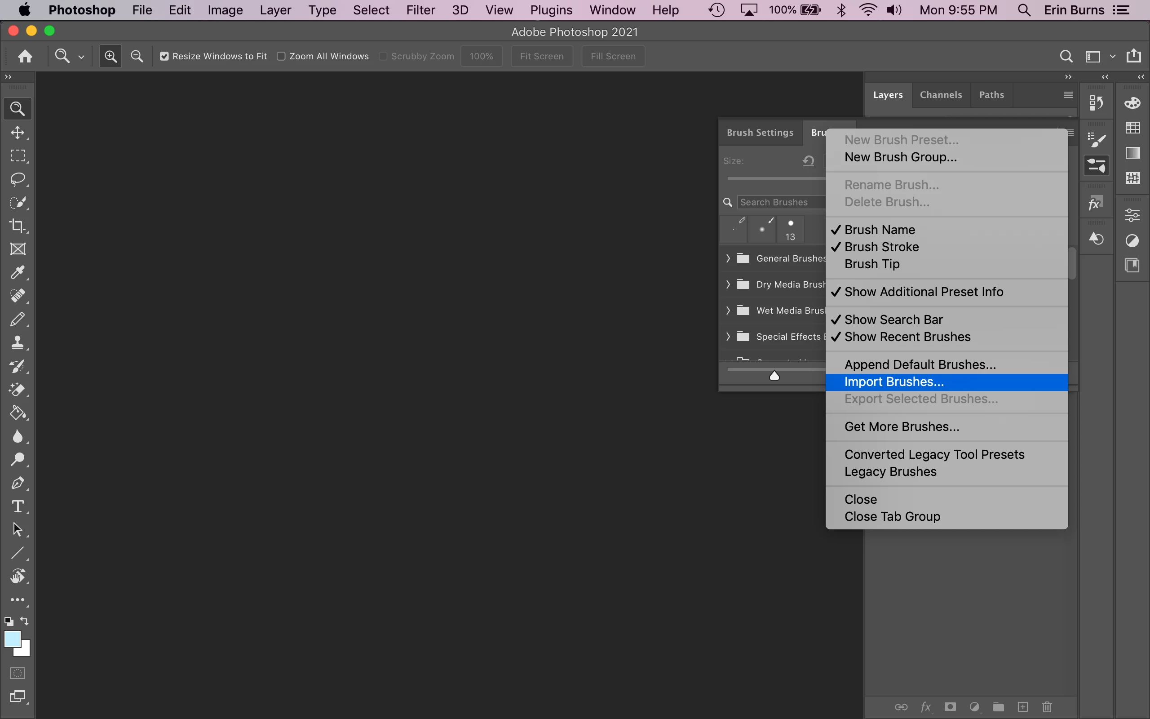Click the Fit Screen button
1150x719 pixels.
point(541,56)
